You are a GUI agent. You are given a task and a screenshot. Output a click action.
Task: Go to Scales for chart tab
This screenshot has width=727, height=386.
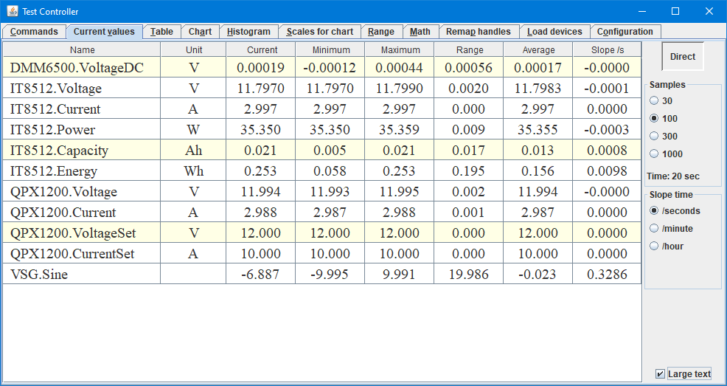click(320, 32)
